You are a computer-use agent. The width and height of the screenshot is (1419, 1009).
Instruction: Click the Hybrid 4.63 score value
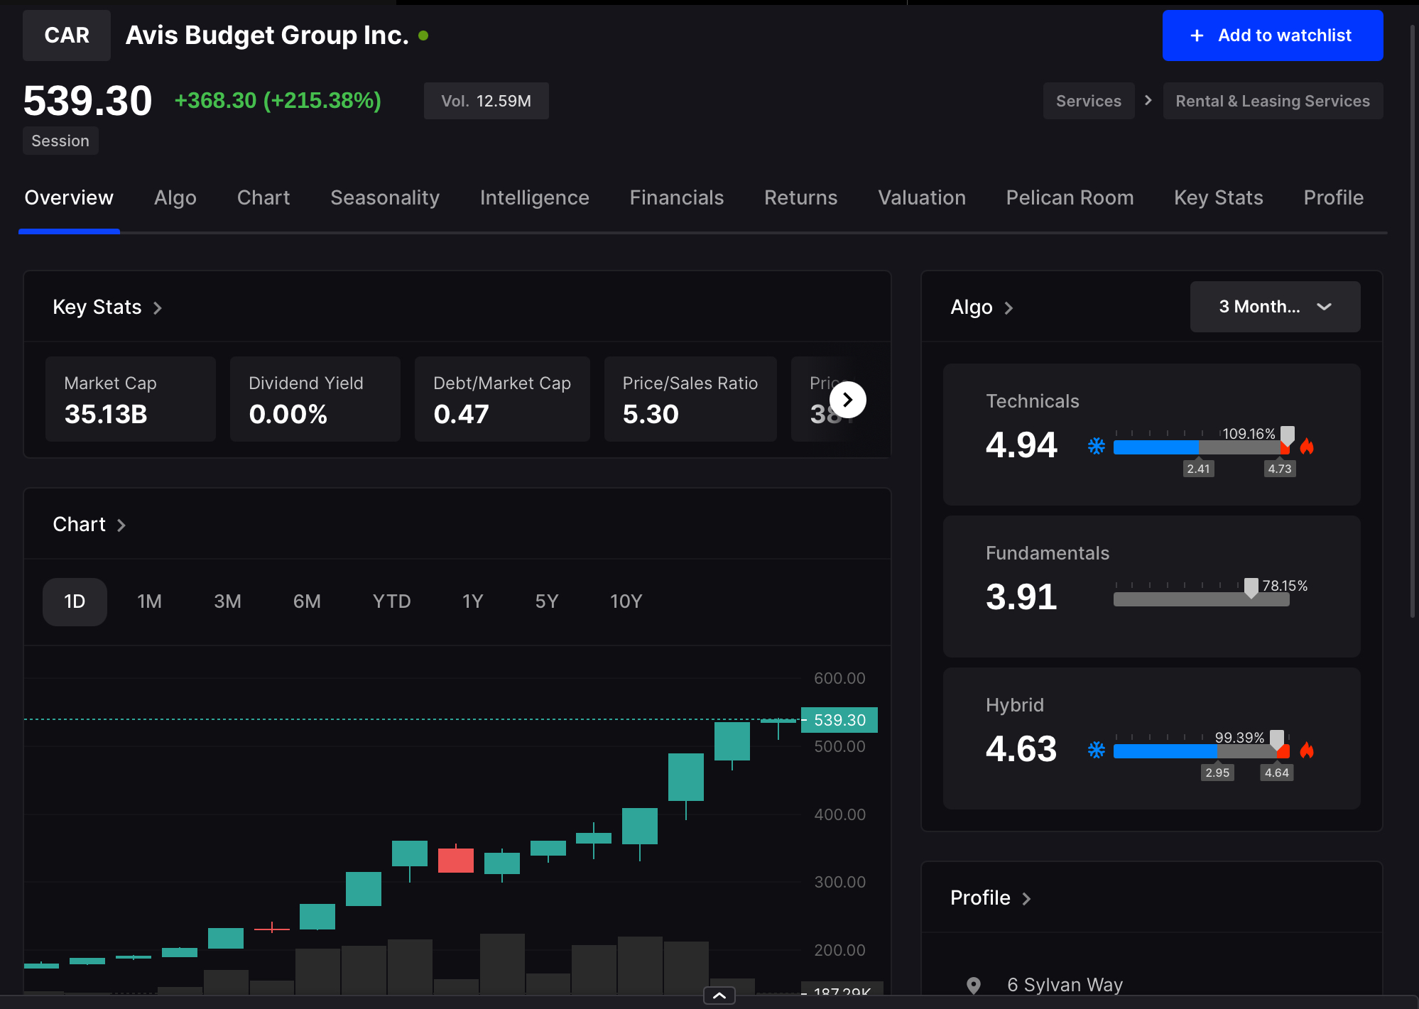[1021, 749]
